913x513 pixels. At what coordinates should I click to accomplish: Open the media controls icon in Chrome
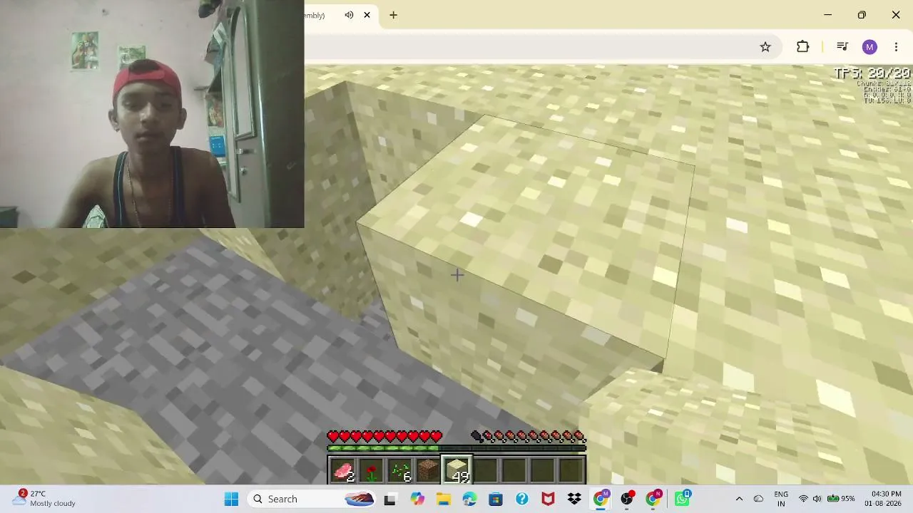(x=842, y=47)
